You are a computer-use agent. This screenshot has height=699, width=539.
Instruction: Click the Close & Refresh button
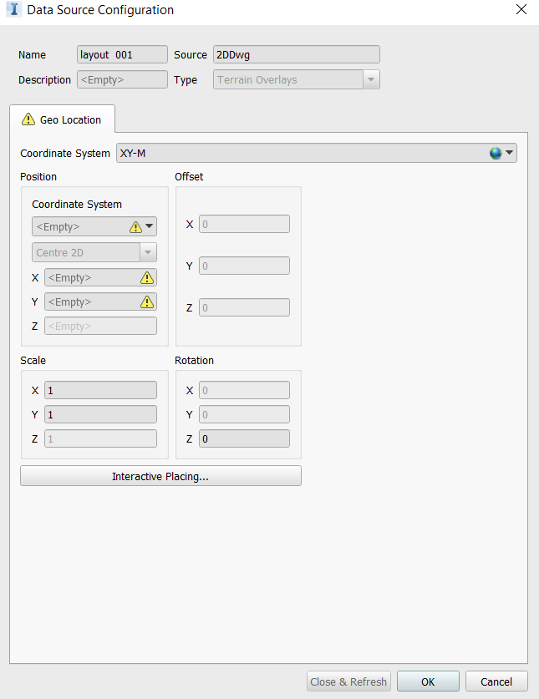pyautogui.click(x=348, y=681)
